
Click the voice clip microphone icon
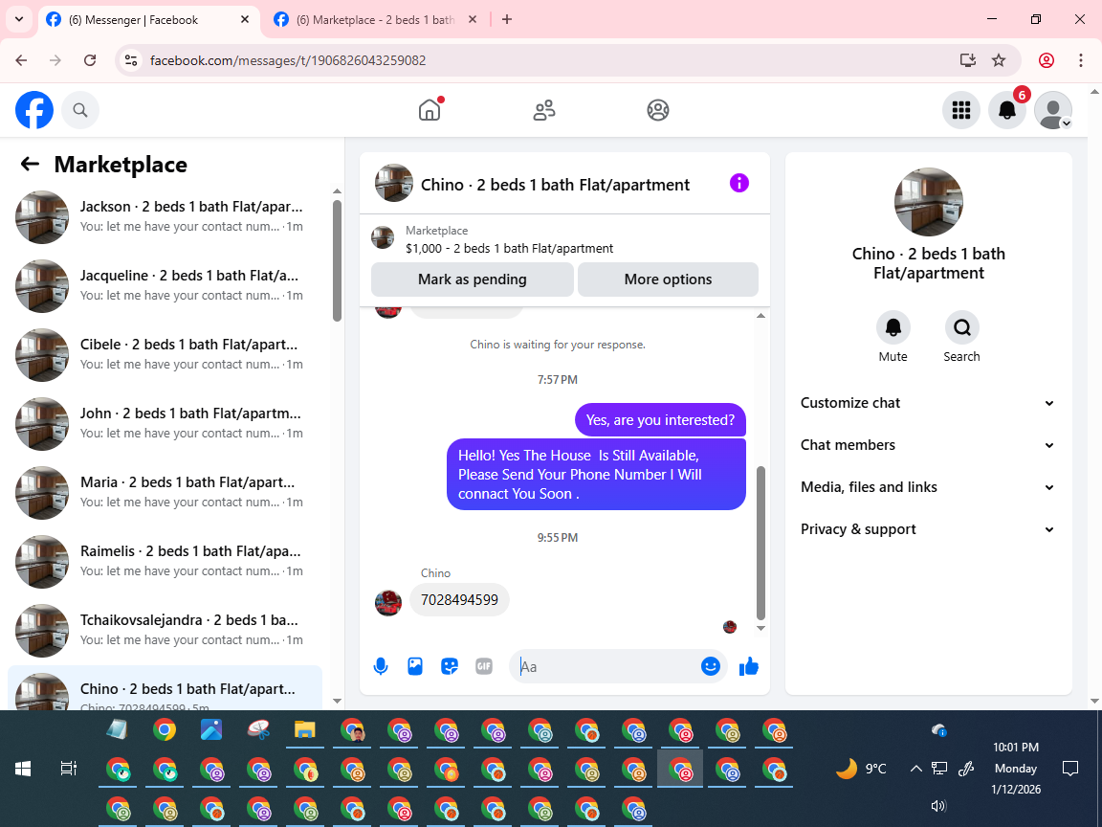[x=380, y=666]
